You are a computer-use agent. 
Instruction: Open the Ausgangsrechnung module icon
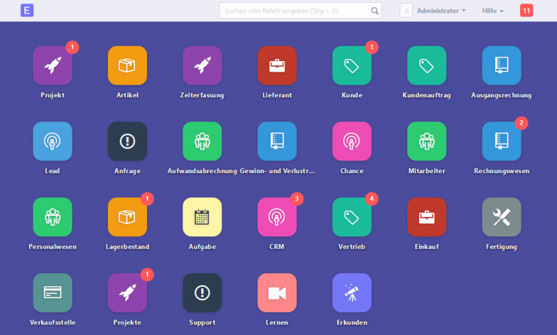click(501, 66)
